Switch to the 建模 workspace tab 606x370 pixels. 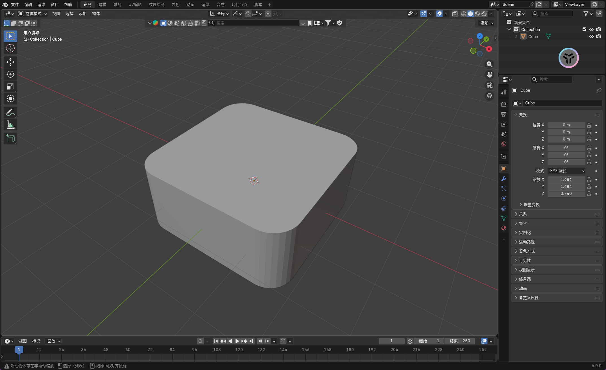tap(102, 5)
